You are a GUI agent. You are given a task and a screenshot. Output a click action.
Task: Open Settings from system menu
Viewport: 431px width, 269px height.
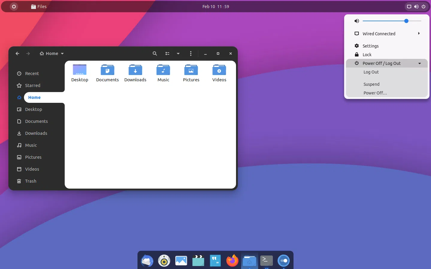[370, 46]
